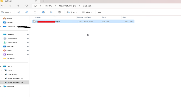Screen dimensions: 181x98
Task: Unpin Desktop using its pin icon
Action: (28, 35)
